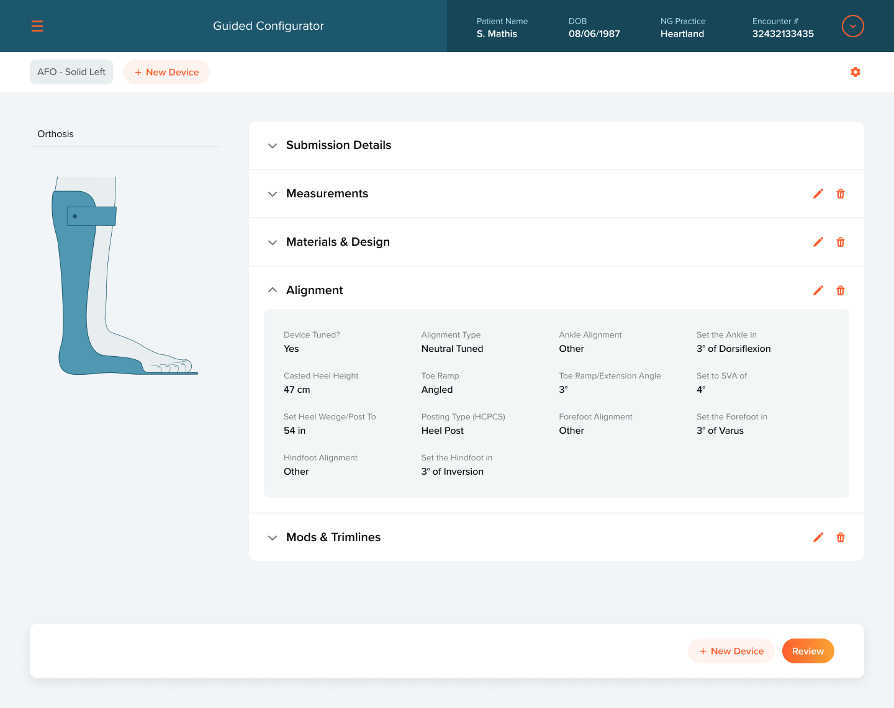
Task: Click the Device Tuned Yes value
Action: pos(291,349)
